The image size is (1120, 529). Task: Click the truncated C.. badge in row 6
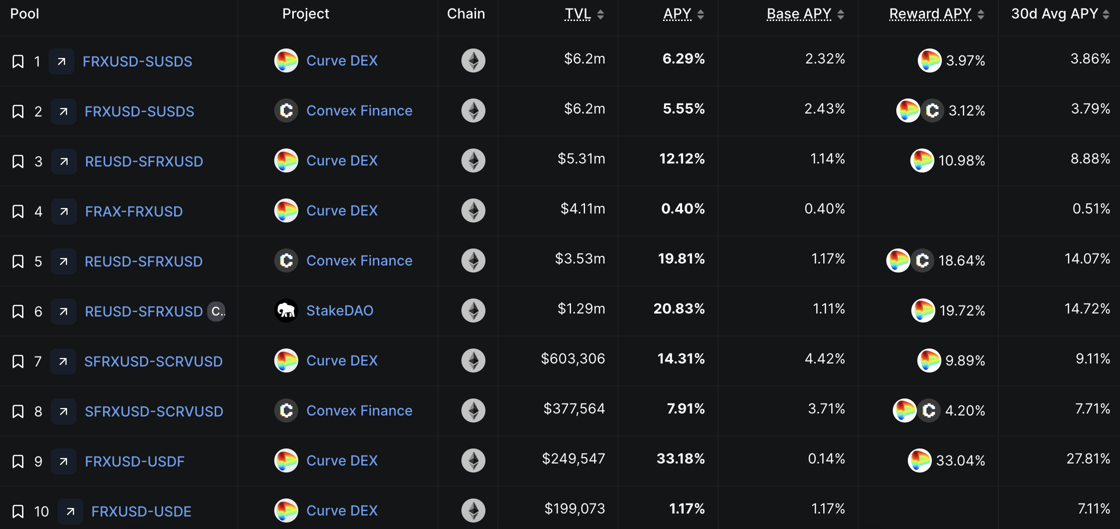(x=217, y=311)
